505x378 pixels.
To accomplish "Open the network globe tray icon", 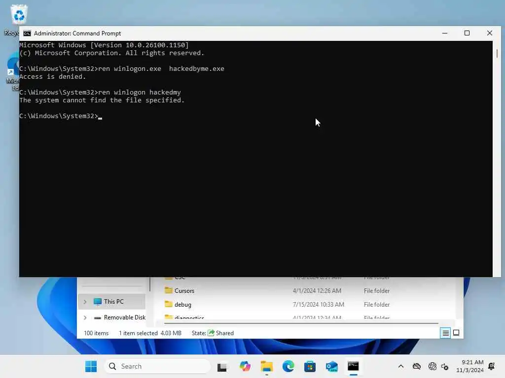I will tap(432, 366).
